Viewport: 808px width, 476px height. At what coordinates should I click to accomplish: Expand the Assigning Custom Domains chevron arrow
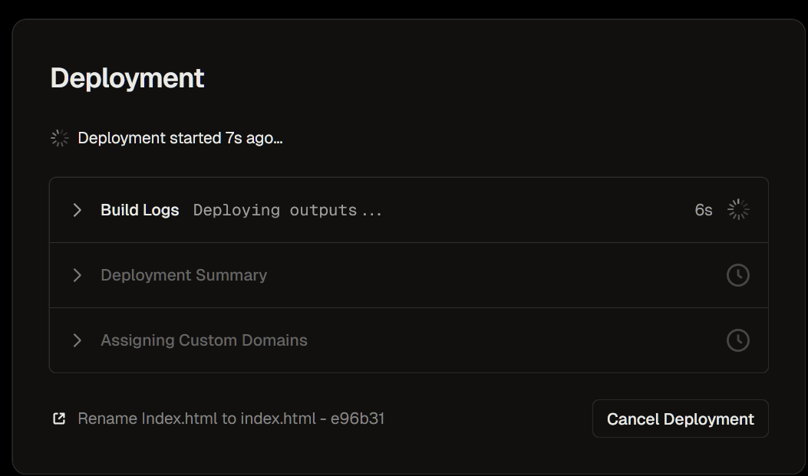coord(78,340)
